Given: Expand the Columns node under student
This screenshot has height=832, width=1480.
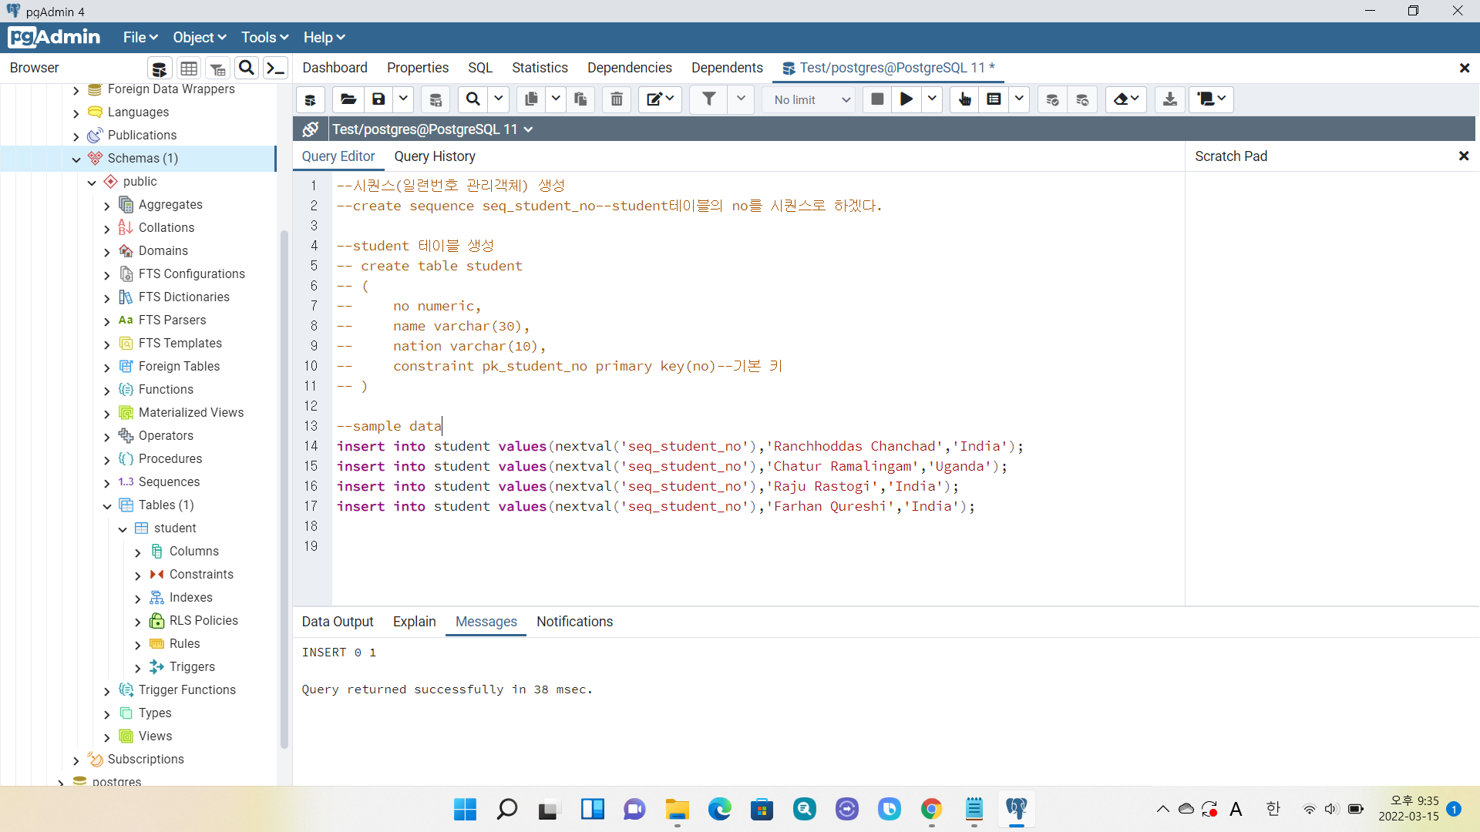Looking at the screenshot, I should pos(138,552).
